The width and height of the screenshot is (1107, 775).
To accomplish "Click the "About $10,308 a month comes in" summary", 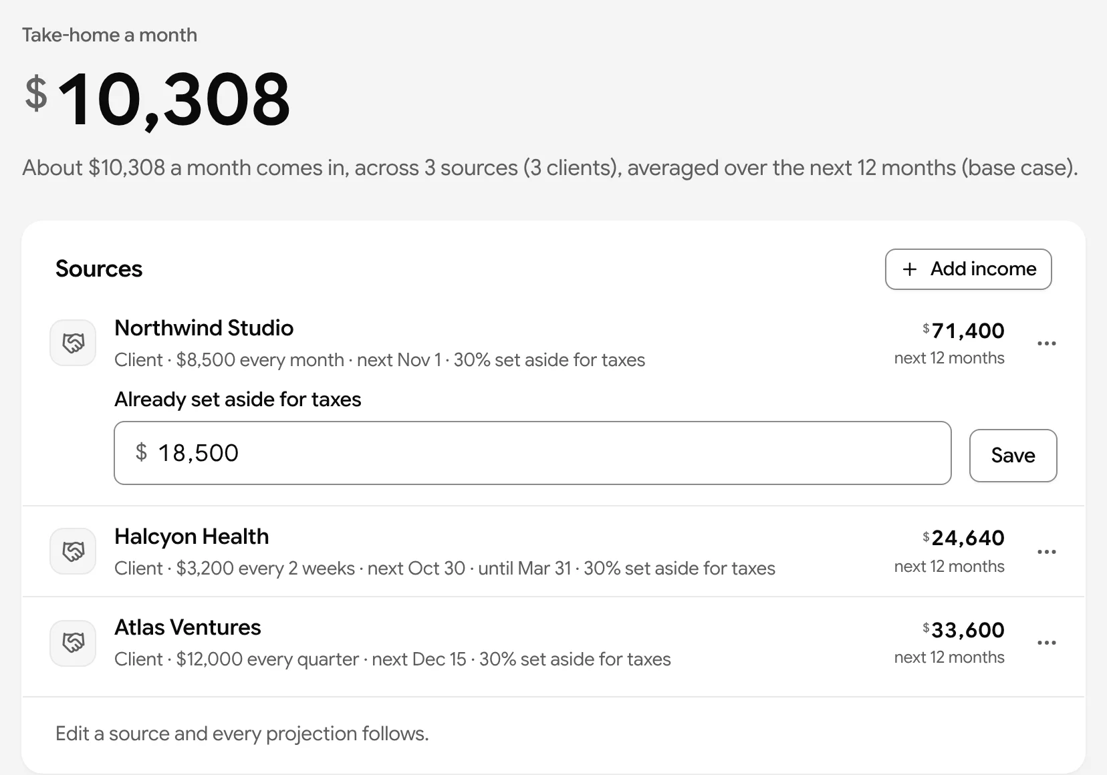I will click(x=550, y=168).
